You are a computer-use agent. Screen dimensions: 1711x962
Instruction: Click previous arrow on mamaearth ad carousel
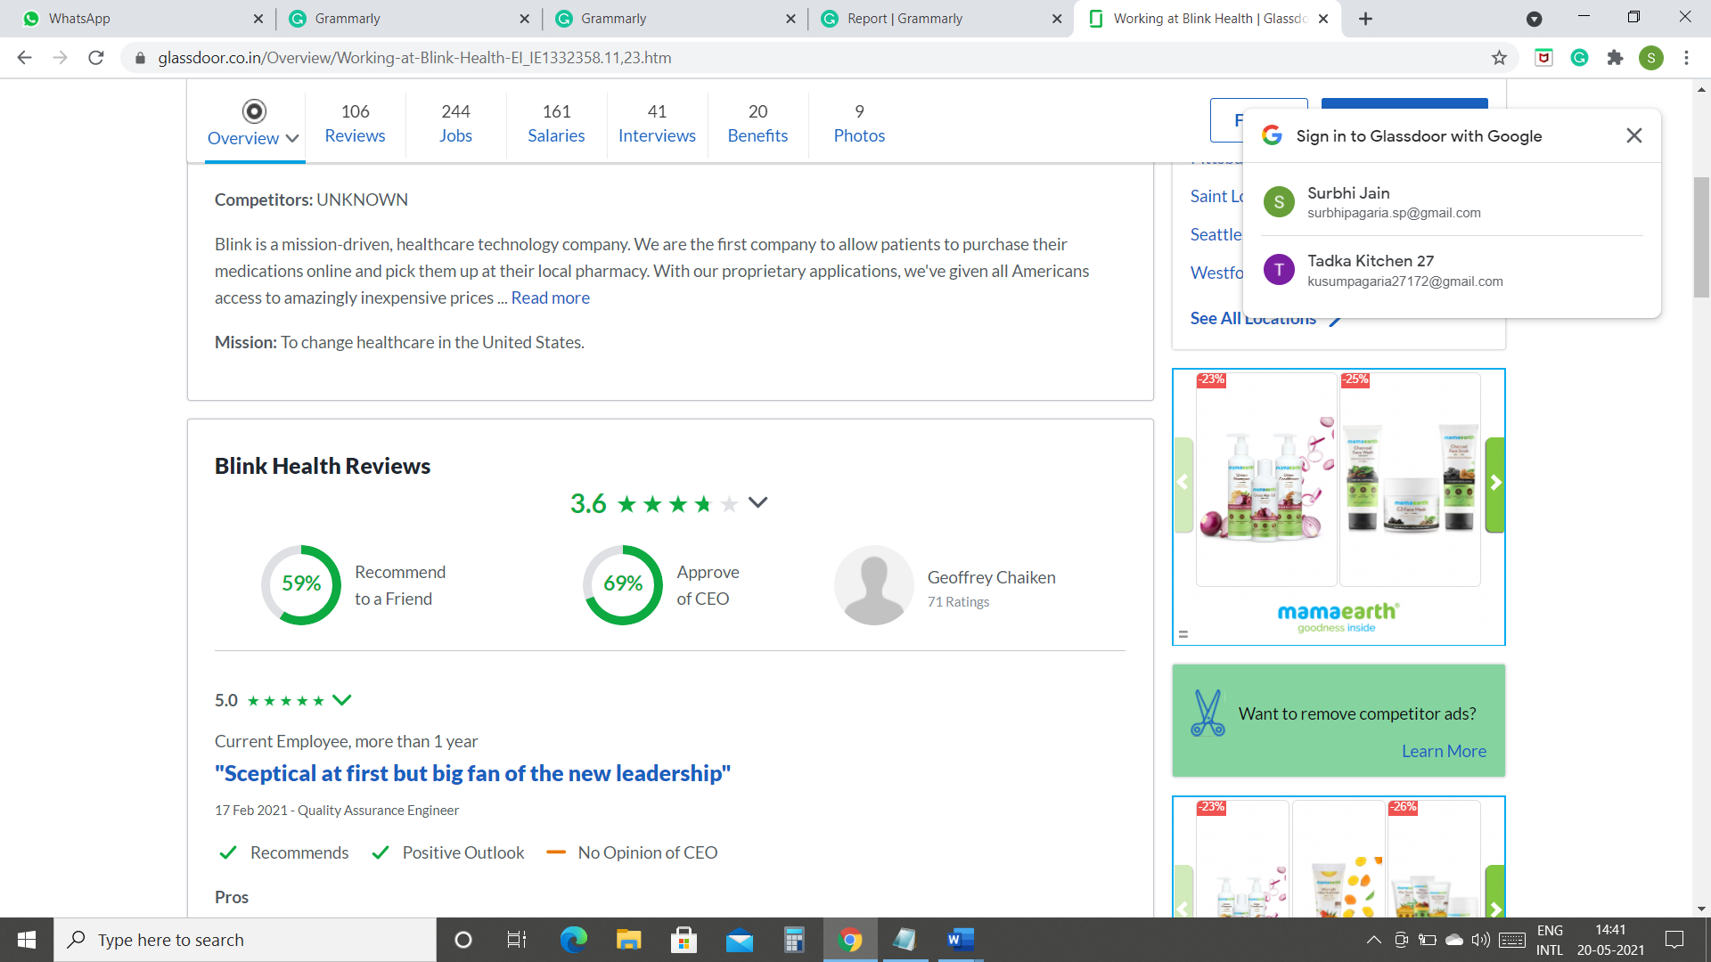click(1183, 484)
